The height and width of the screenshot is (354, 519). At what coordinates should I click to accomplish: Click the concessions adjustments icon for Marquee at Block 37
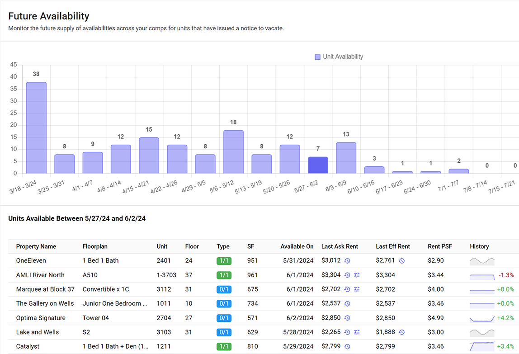click(357, 289)
